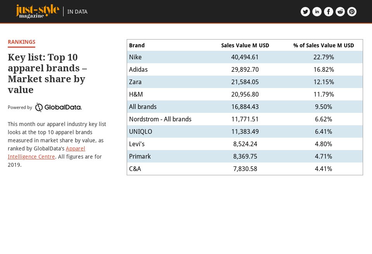Click the 11.79% share value
This screenshot has height=254, width=372.
[x=324, y=94]
